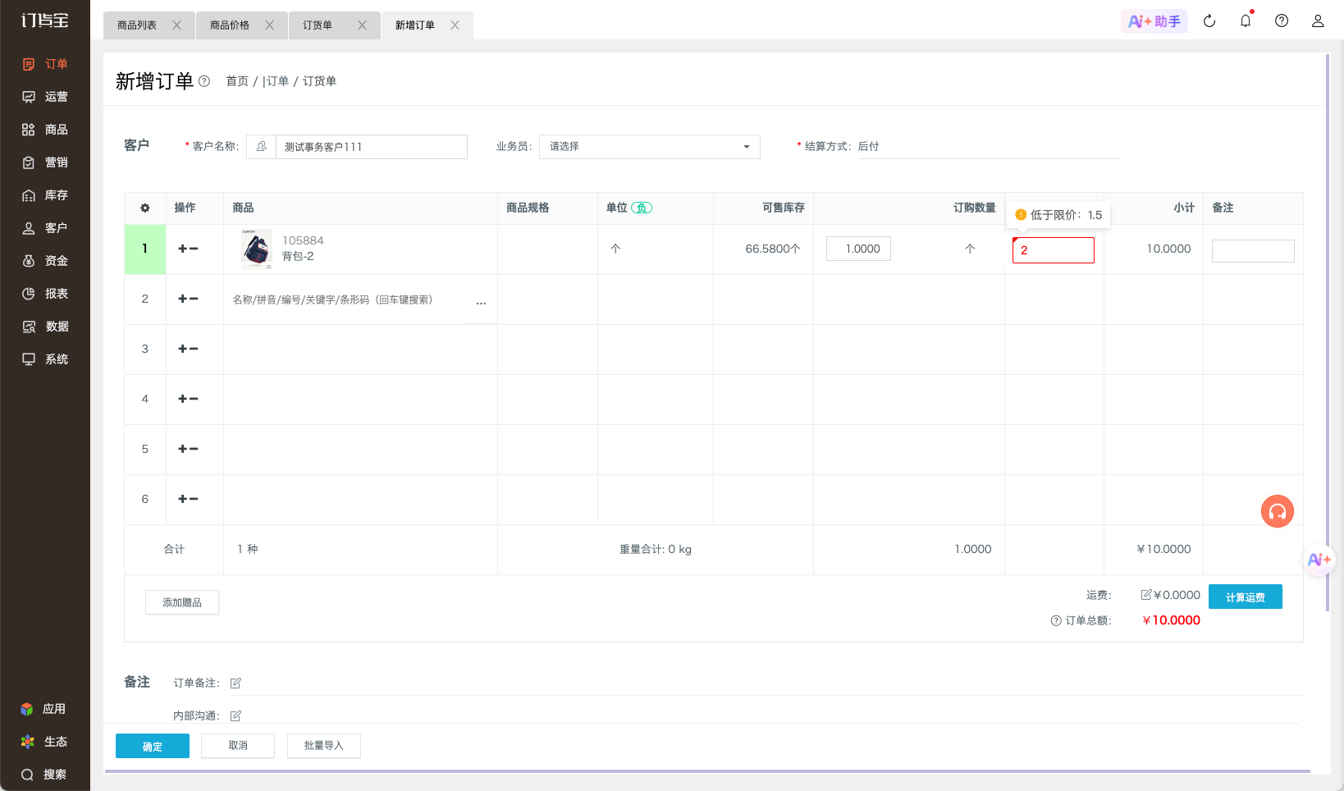Screen dimensions: 1344x791
Task: Click the 订单 breadcrumb link
Action: pos(277,81)
